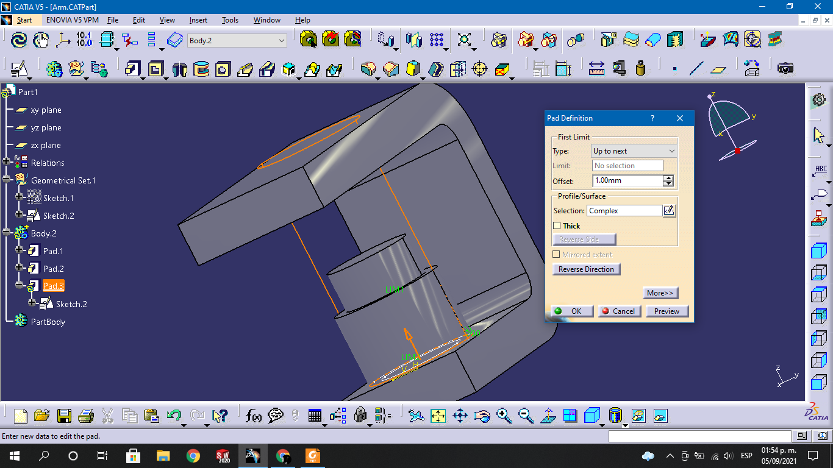The height and width of the screenshot is (468, 833).
Task: Click the Preview button
Action: (667, 311)
